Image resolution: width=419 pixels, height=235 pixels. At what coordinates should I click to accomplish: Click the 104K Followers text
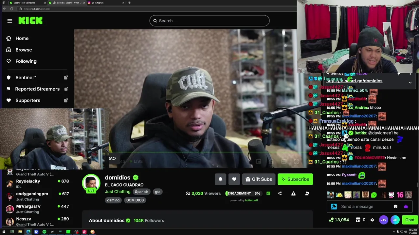point(149,221)
